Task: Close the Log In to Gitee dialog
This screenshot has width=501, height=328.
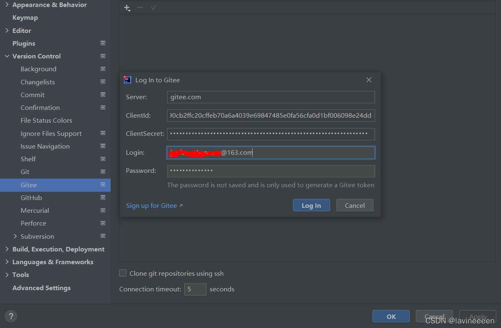Action: click(369, 80)
